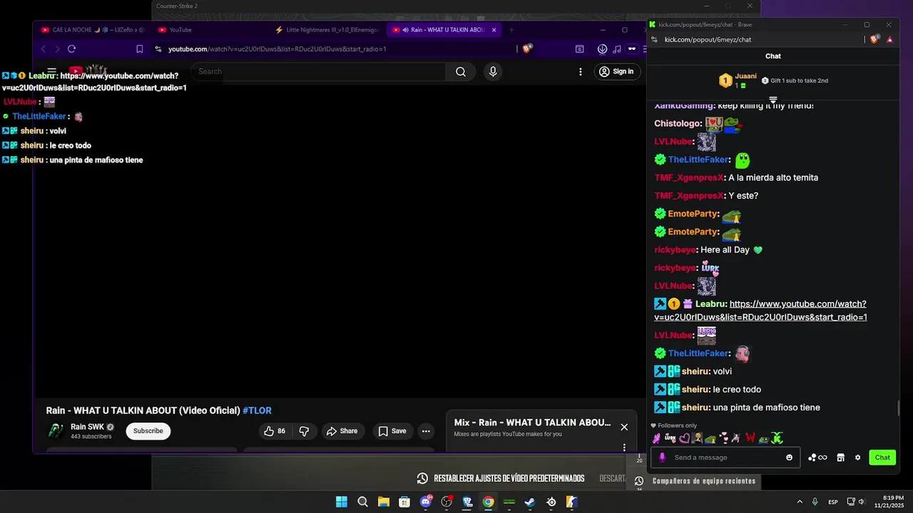The height and width of the screenshot is (513, 913).
Task: Save the video to a playlist
Action: coord(392,431)
